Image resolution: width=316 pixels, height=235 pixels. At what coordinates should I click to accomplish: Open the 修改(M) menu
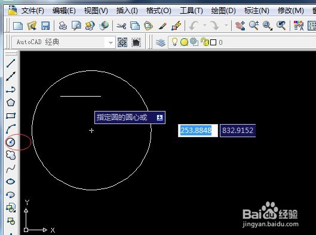click(x=290, y=11)
